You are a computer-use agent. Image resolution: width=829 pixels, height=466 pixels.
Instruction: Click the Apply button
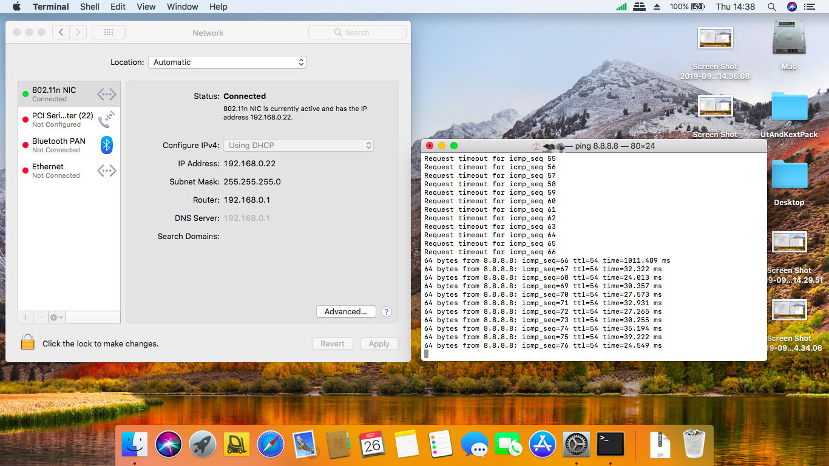[x=379, y=344]
